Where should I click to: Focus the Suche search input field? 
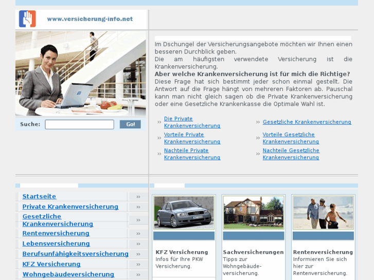point(79,124)
